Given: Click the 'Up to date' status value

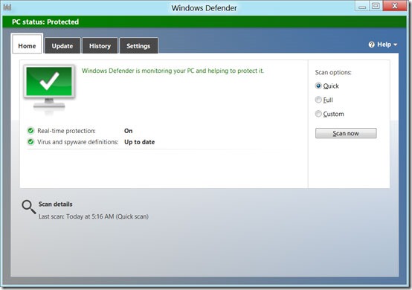Looking at the screenshot, I should [139, 142].
